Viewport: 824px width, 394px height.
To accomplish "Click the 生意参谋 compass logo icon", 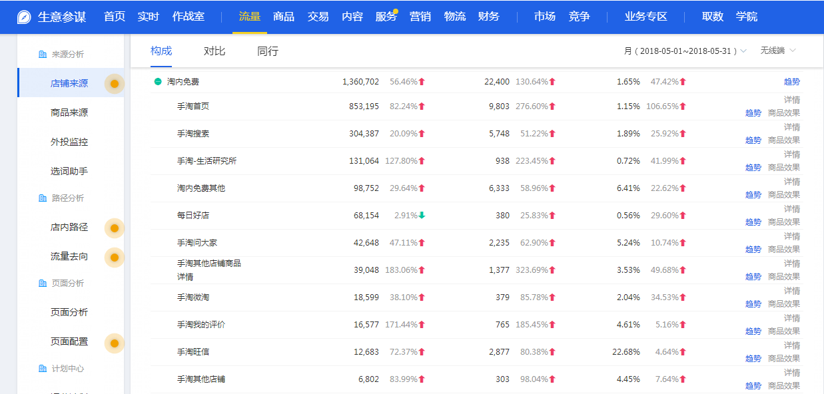I will pyautogui.click(x=24, y=17).
